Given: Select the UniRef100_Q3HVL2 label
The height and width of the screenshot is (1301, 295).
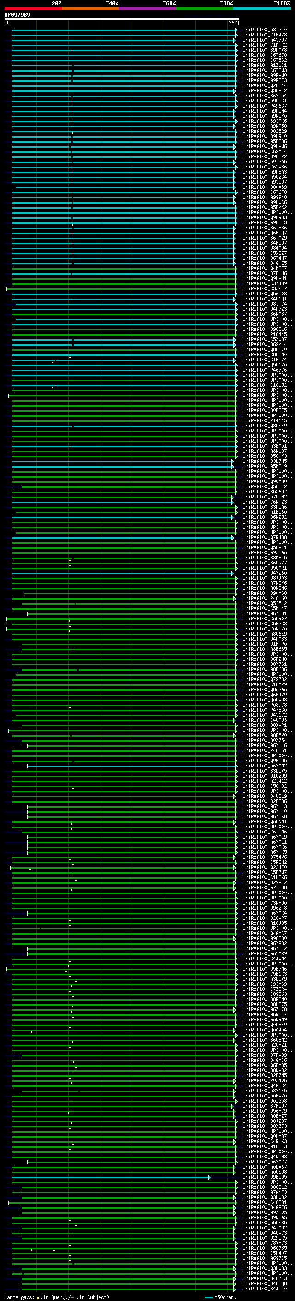Looking at the screenshot, I should pos(265,90).
